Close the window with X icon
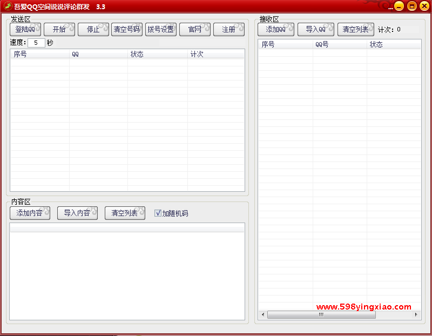This screenshot has height=336, width=432. tap(424, 6)
